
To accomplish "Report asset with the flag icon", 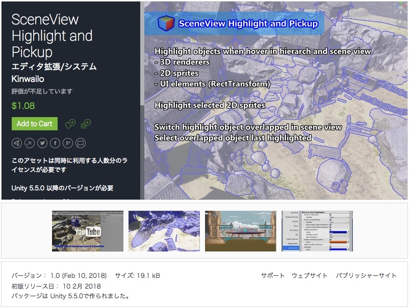I will 81,143.
